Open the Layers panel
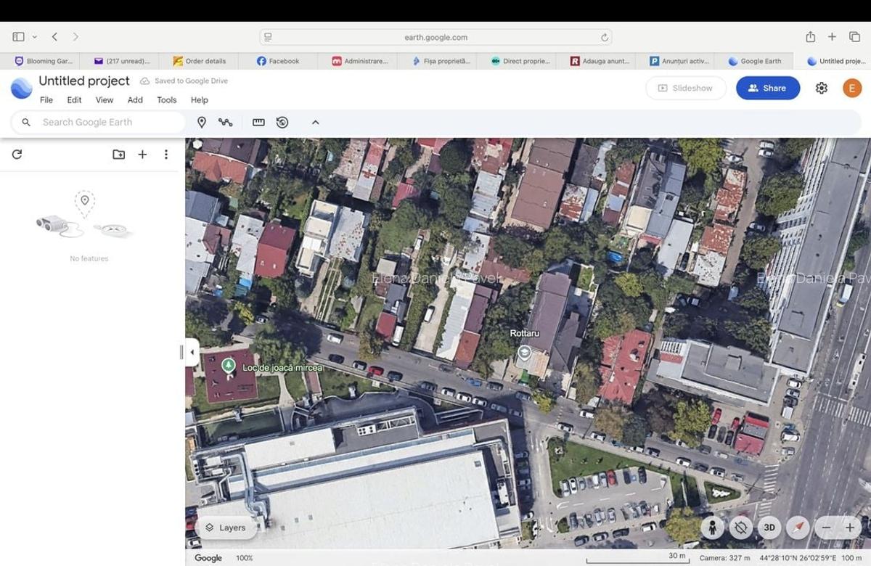 pos(226,528)
